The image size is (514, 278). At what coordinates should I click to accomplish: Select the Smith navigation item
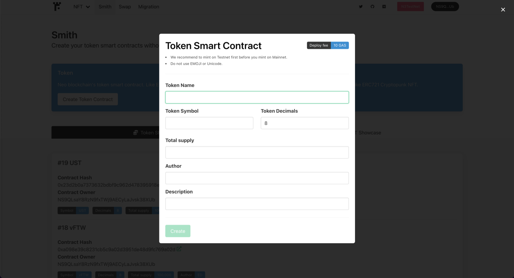[105, 7]
